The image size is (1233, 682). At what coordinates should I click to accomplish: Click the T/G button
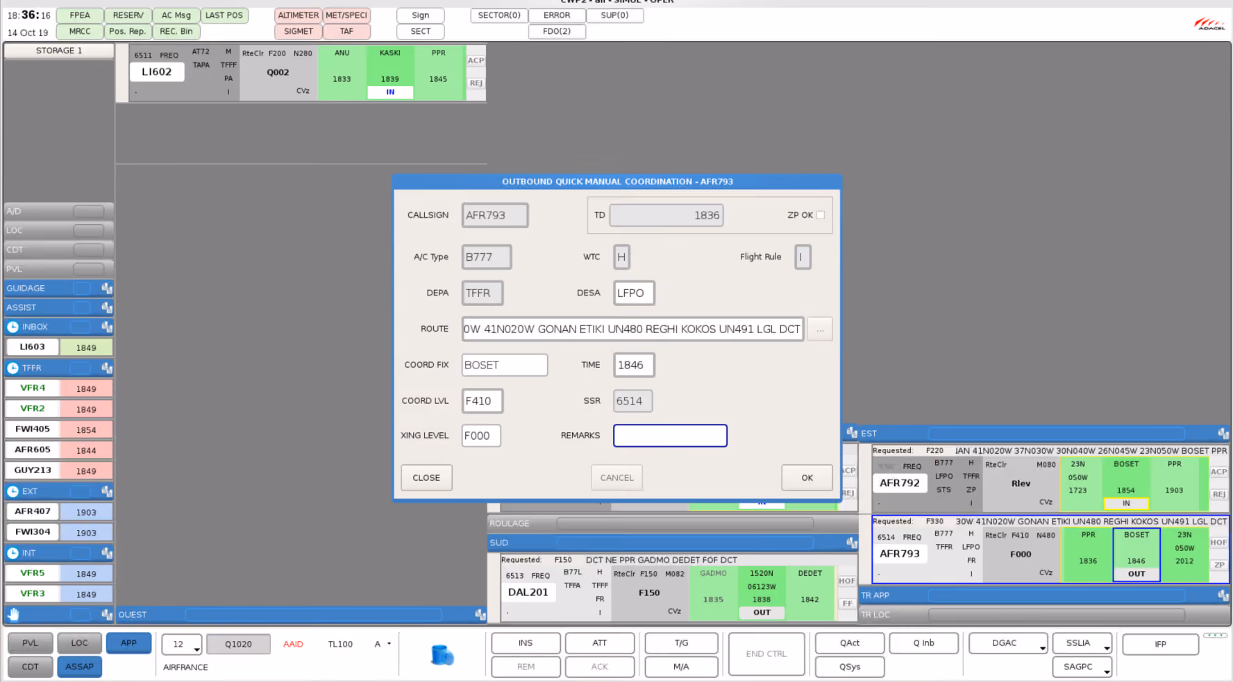[681, 643]
